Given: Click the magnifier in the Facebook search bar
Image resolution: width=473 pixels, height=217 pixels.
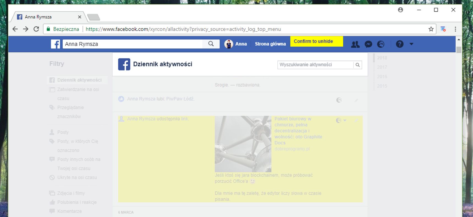Looking at the screenshot, I should click(x=211, y=44).
